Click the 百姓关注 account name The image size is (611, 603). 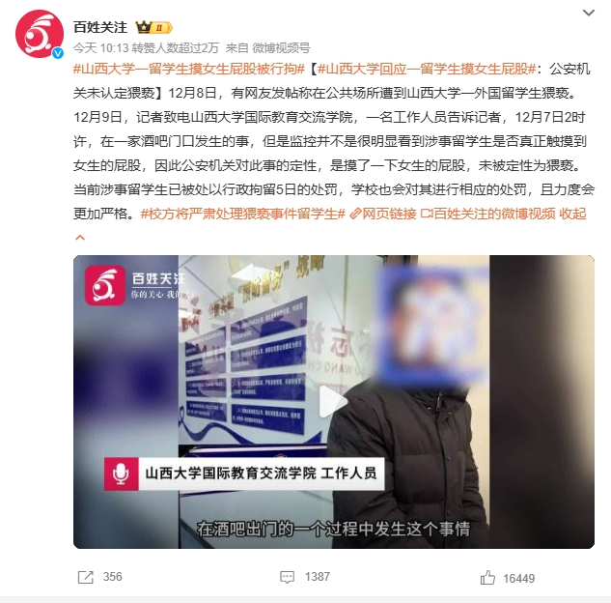coord(100,27)
